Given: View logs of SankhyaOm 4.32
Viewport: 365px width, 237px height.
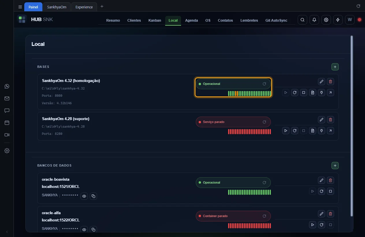Looking at the screenshot, I should click(312, 93).
